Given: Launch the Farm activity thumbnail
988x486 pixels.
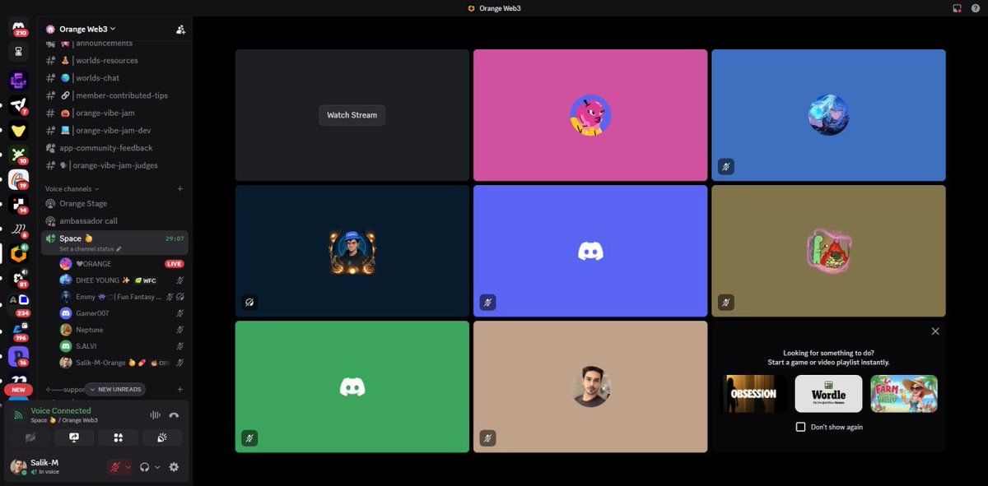Looking at the screenshot, I should 904,393.
